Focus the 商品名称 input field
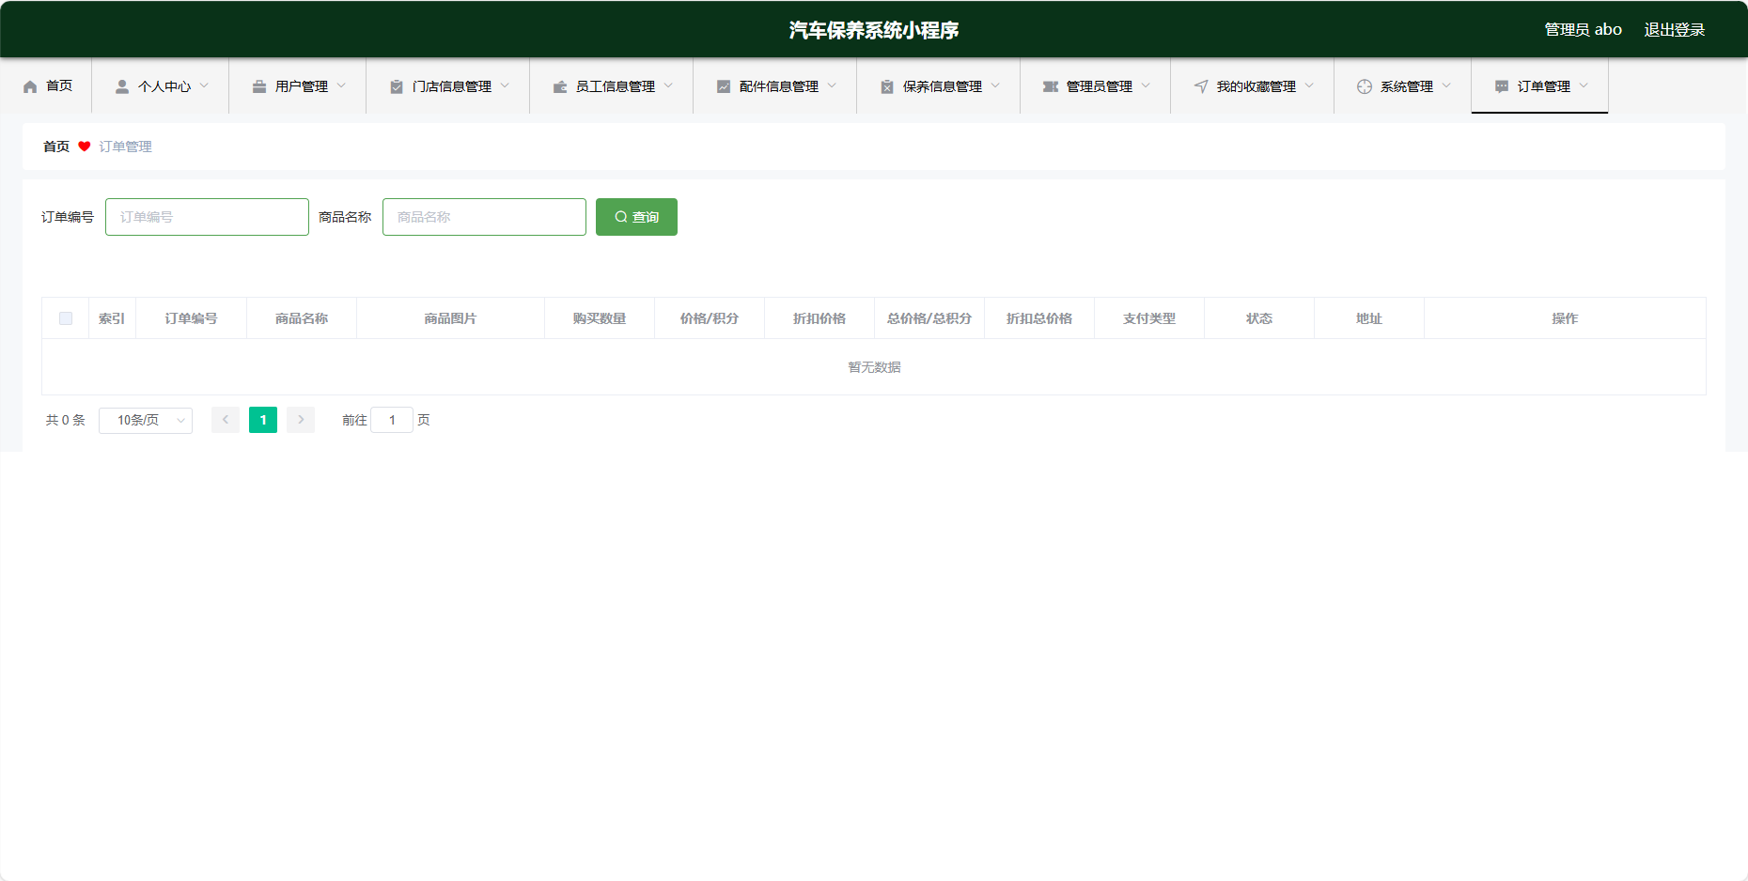The height and width of the screenshot is (881, 1748). 484,217
